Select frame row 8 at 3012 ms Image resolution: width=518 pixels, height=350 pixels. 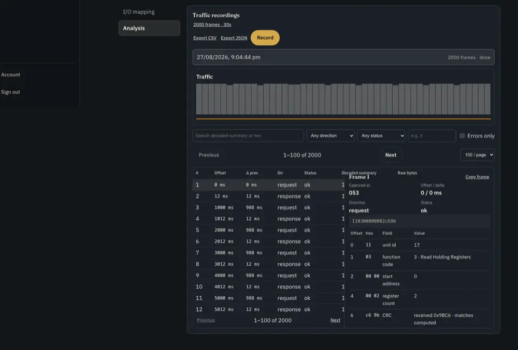pyautogui.click(x=268, y=264)
